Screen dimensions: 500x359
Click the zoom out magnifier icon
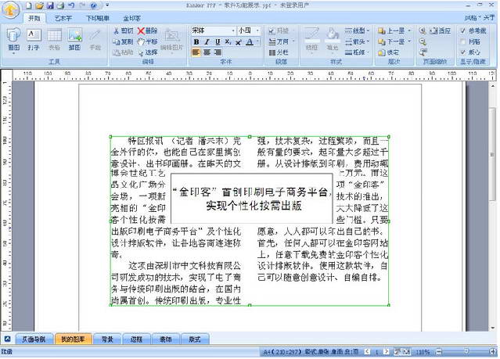(423, 41)
